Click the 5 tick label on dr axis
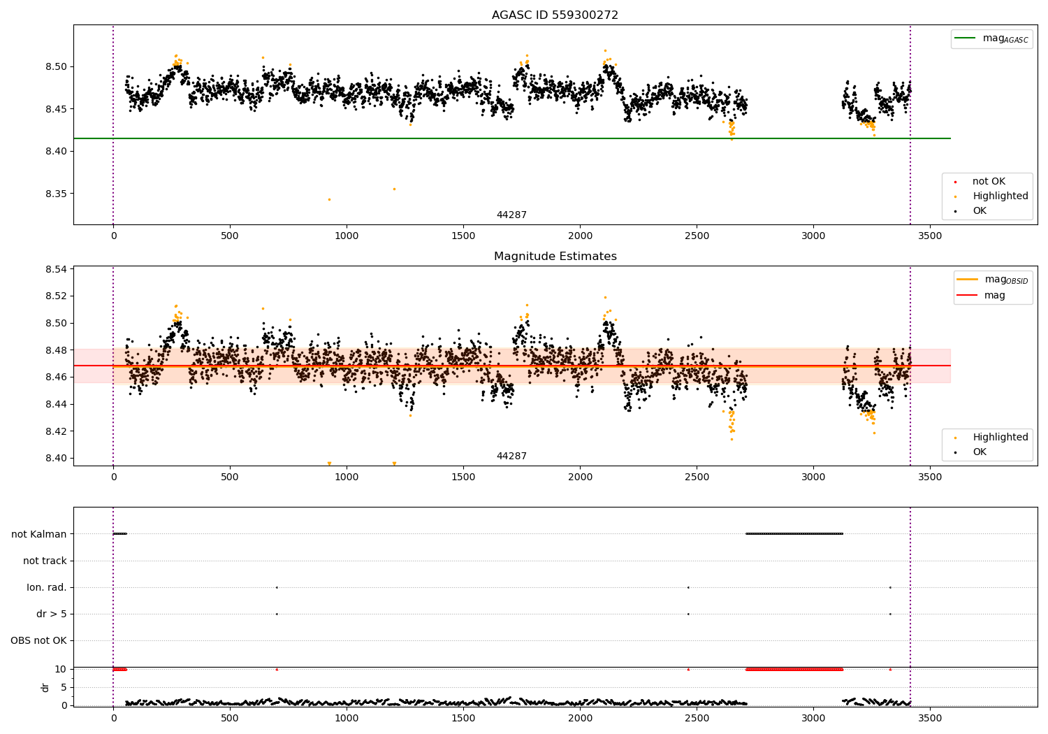Image resolution: width=1048 pixels, height=734 pixels. pyautogui.click(x=64, y=687)
